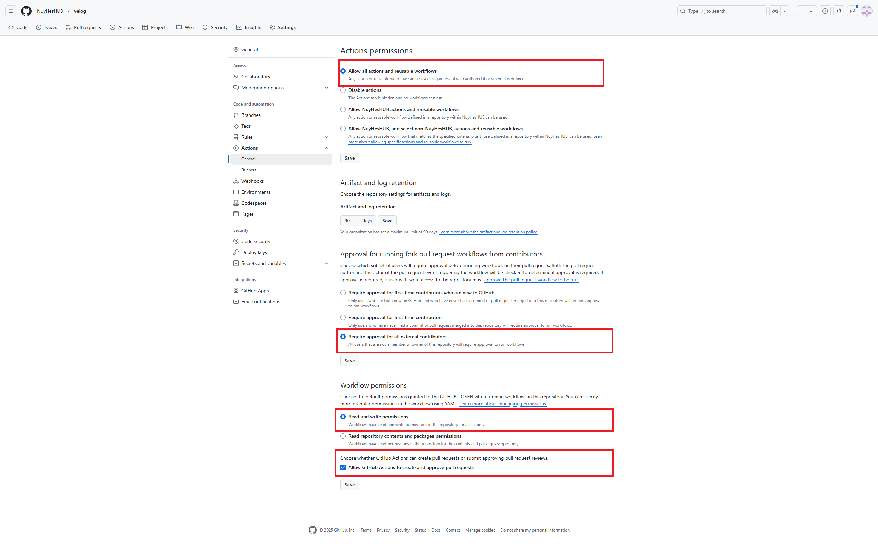This screenshot has width=878, height=548.
Task: Open the Copilot dropdown arrow
Action: pos(784,11)
